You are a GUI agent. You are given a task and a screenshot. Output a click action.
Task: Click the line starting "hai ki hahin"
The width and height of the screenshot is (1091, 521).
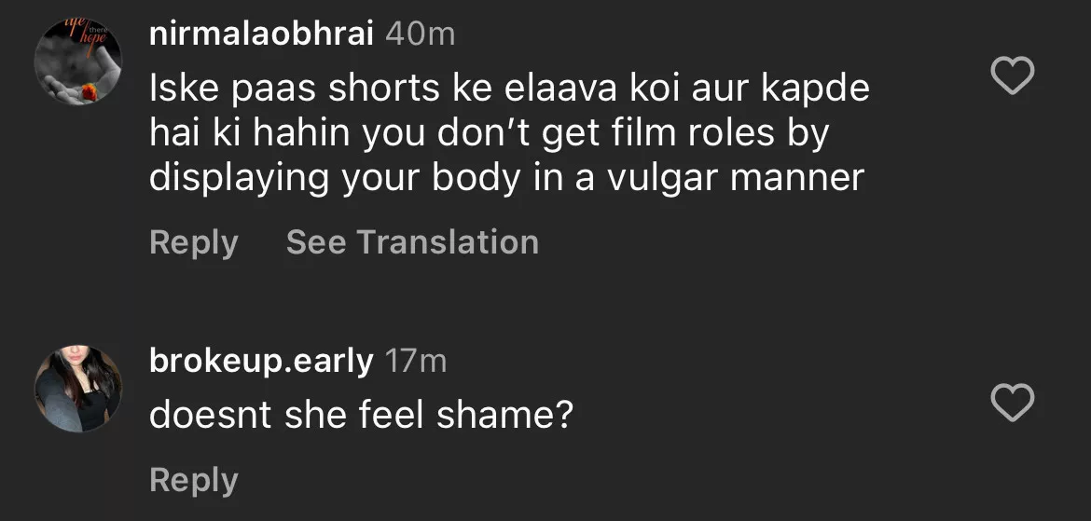click(490, 133)
